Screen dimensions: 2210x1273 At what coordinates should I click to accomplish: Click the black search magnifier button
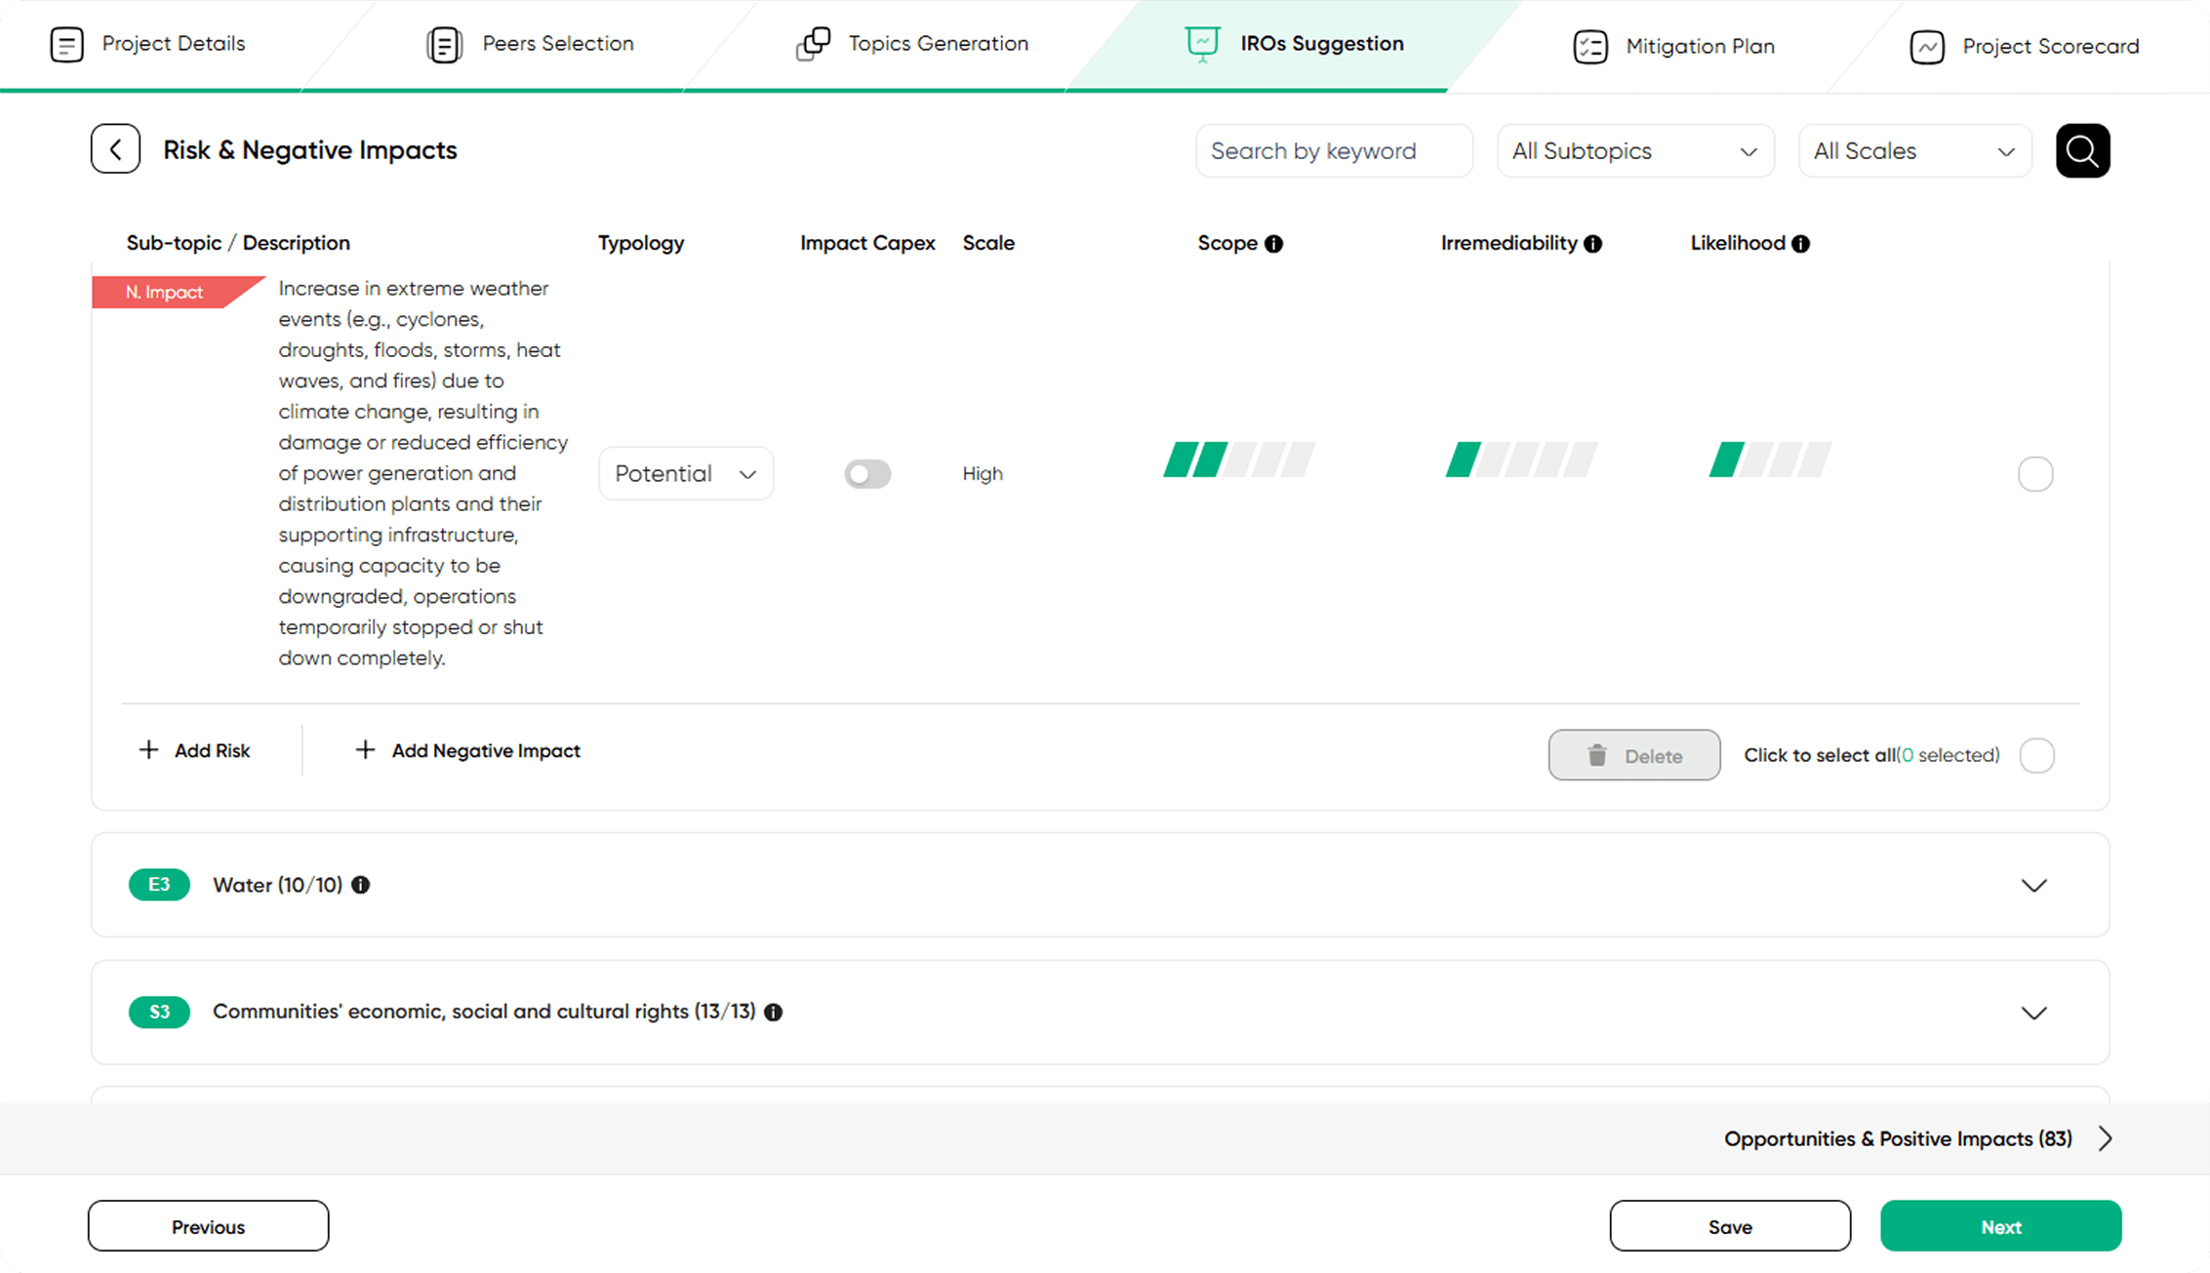point(2082,150)
